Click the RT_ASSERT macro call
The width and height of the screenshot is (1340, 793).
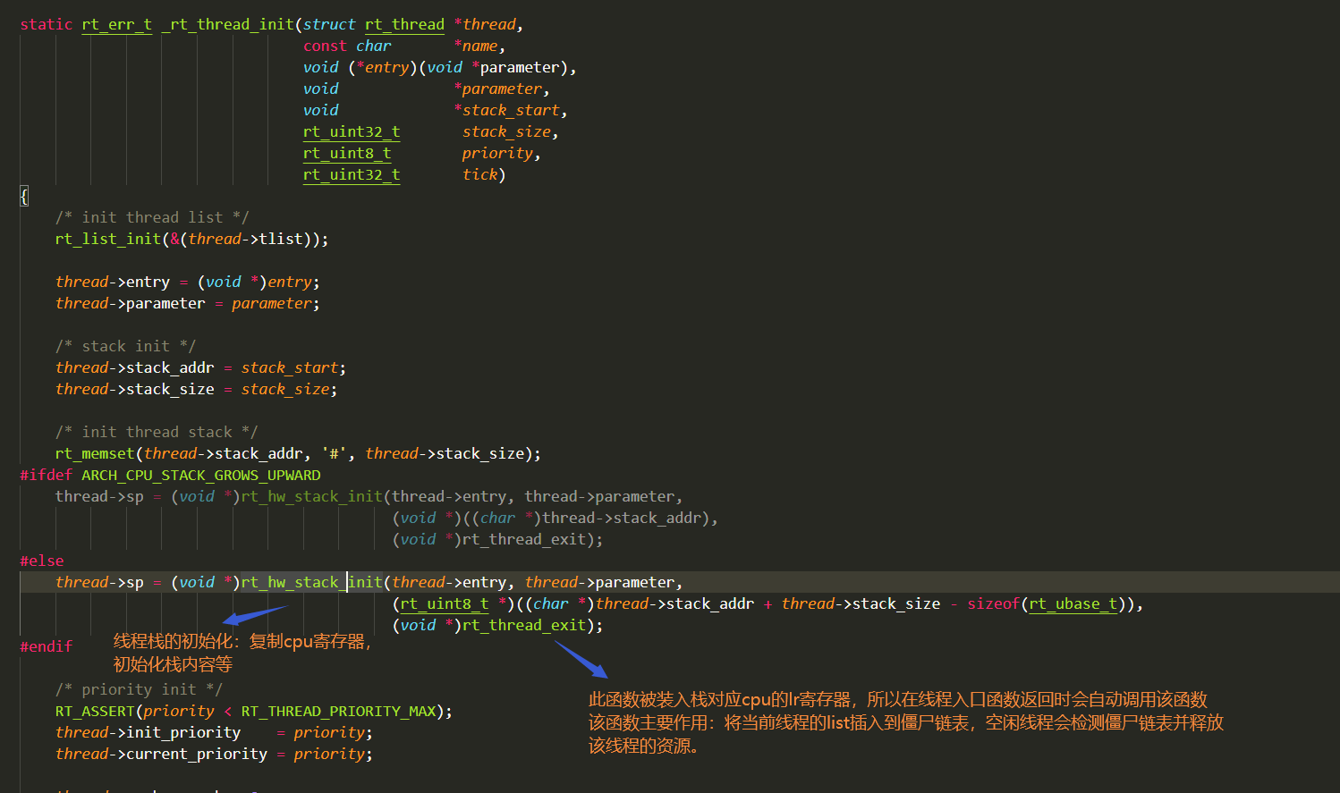point(94,711)
